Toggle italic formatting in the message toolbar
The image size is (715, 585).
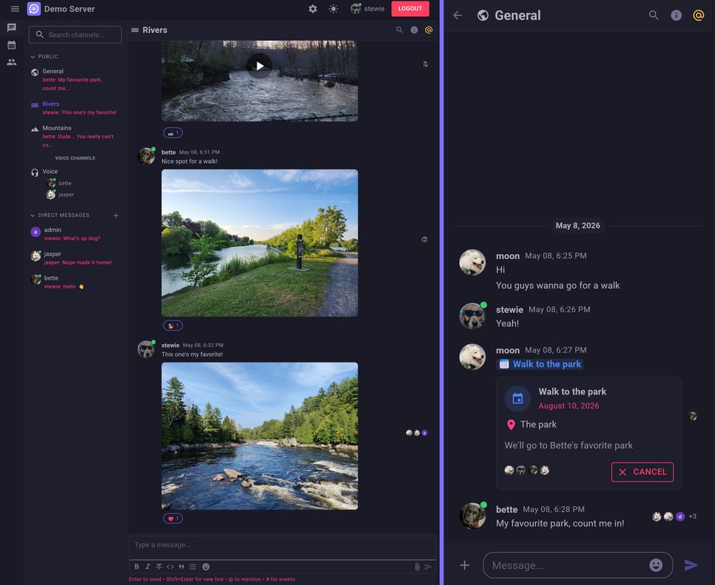[x=148, y=566]
